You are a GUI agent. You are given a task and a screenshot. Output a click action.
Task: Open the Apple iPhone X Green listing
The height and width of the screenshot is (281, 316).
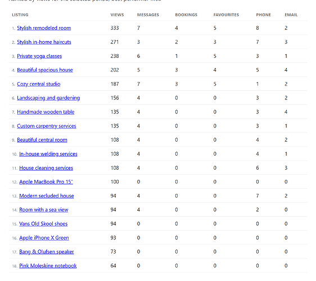[44, 238]
